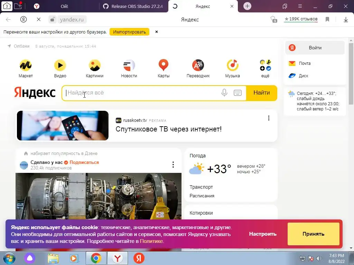Dismiss the import settings notification bar
The width and height of the screenshot is (354, 265).
point(157,32)
